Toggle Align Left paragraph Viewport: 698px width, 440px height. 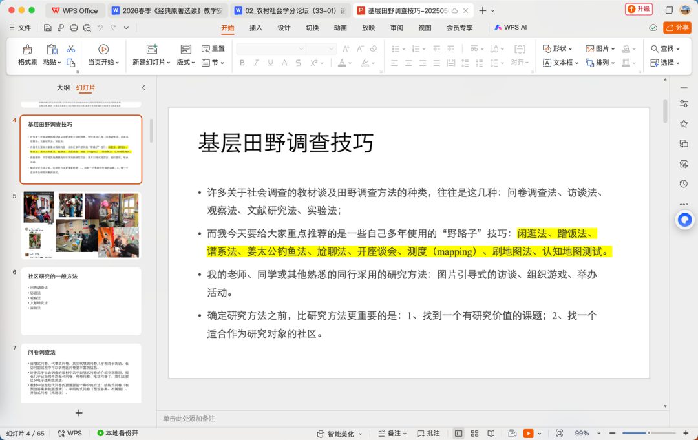click(394, 63)
